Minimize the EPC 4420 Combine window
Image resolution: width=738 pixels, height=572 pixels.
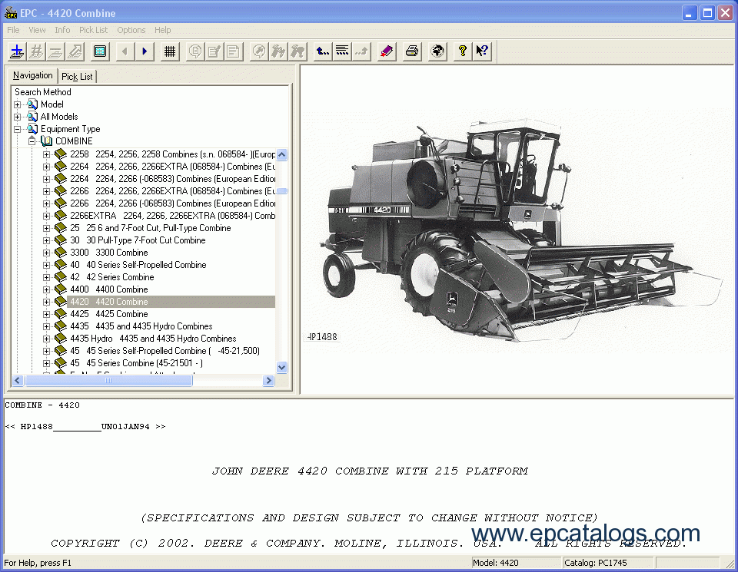coord(690,13)
